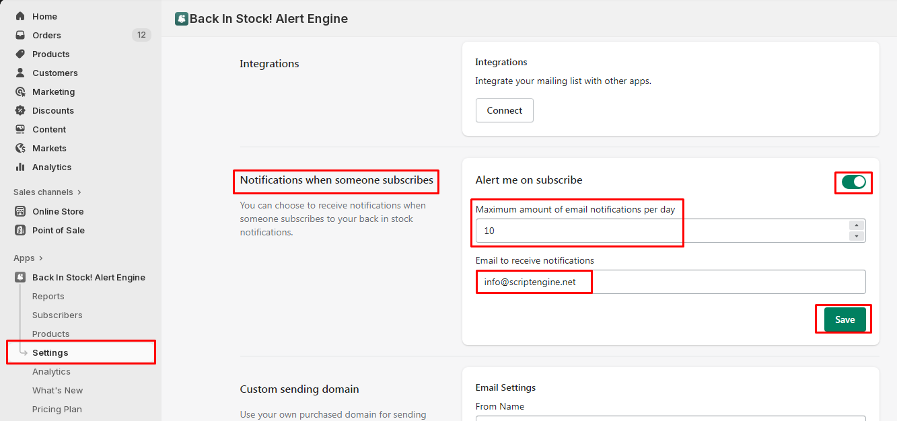Click the Home icon in sidebar
The image size is (897, 421).
pyautogui.click(x=20, y=16)
